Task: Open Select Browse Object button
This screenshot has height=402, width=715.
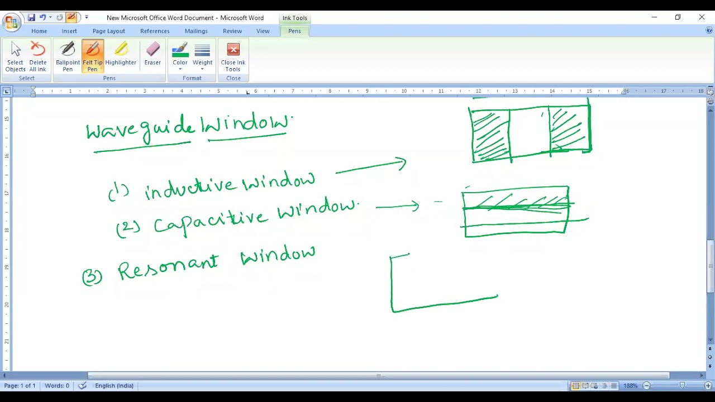Action: click(x=711, y=357)
